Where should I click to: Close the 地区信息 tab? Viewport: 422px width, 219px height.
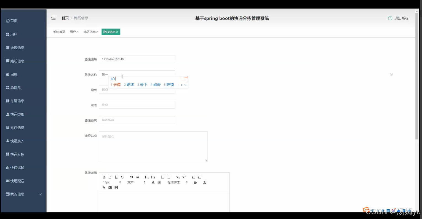(97, 32)
